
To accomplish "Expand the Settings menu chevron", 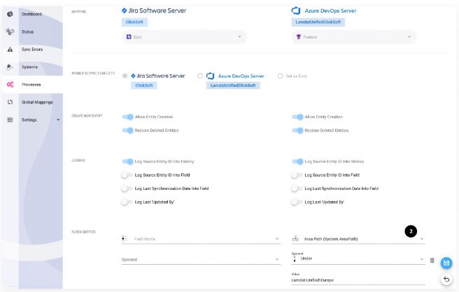I will click(58, 120).
